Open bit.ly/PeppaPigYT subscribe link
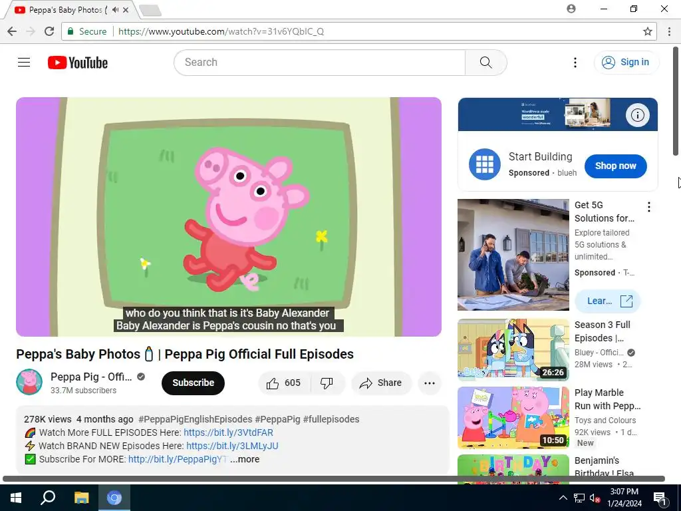Image resolution: width=681 pixels, height=511 pixels. [x=178, y=459]
